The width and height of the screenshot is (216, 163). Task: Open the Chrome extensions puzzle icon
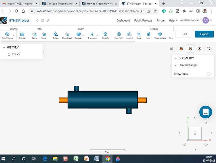point(184,11)
